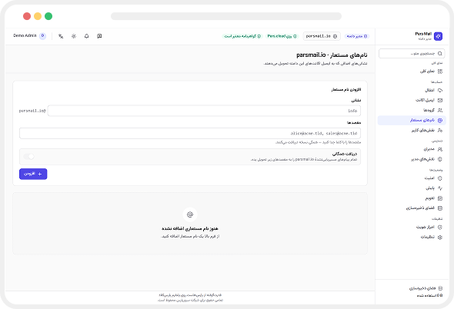
Task: Click the Pars cloud status badge
Action: coord(282,36)
